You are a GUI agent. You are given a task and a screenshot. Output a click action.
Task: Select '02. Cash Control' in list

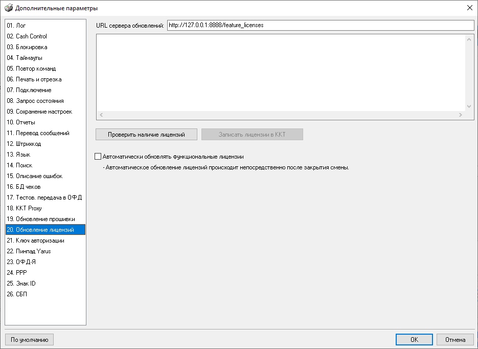coord(27,36)
